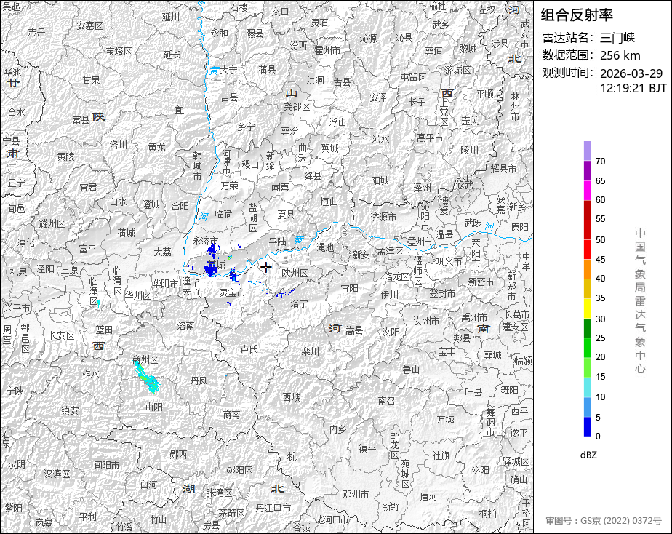
Task: Click the 渑池 map label
Action: pos(325,247)
